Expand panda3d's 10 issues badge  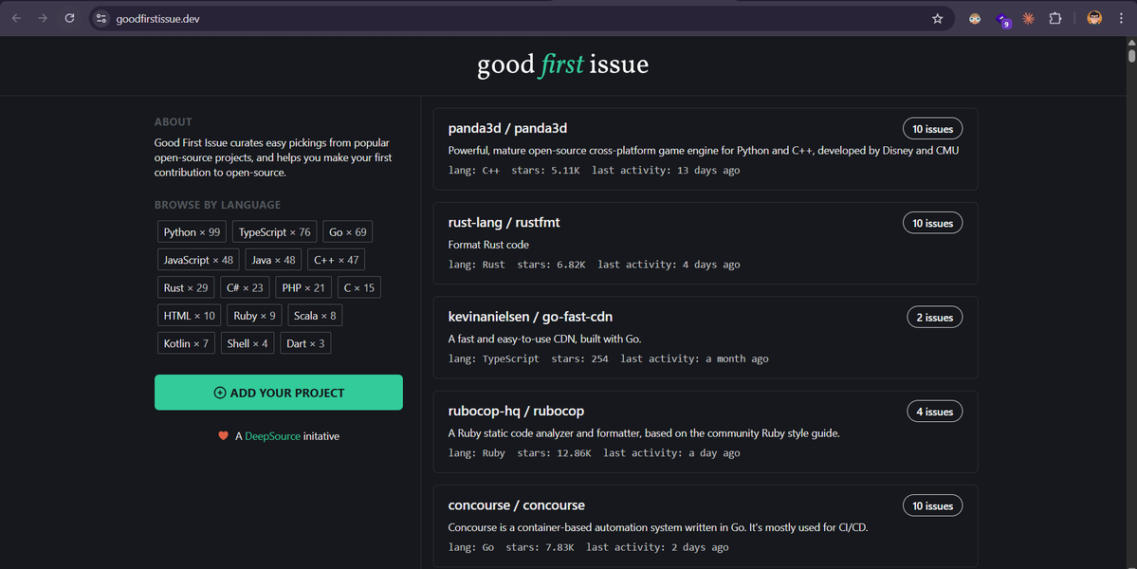point(932,128)
